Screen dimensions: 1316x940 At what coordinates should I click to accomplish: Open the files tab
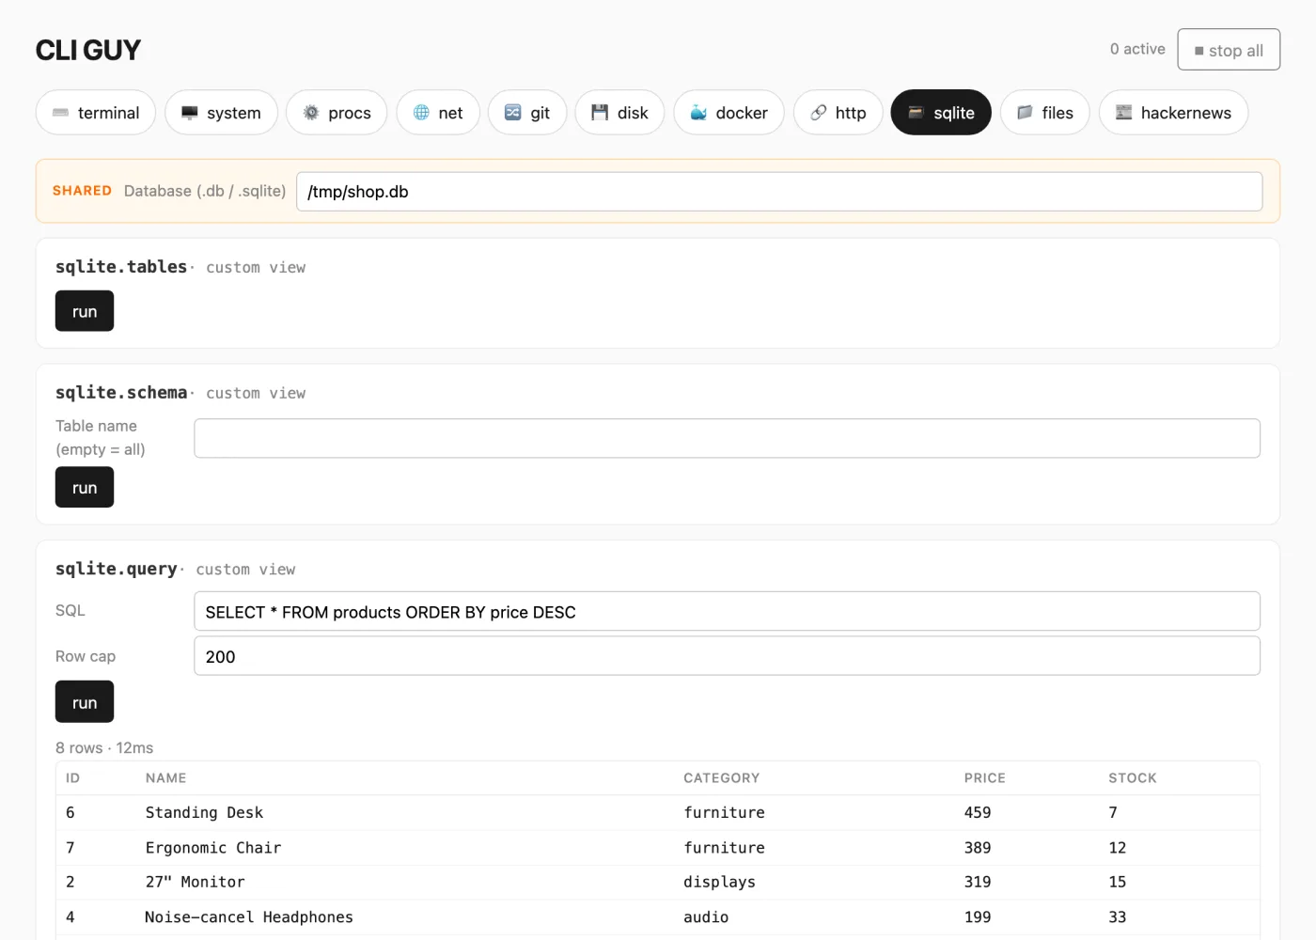[x=1045, y=113]
